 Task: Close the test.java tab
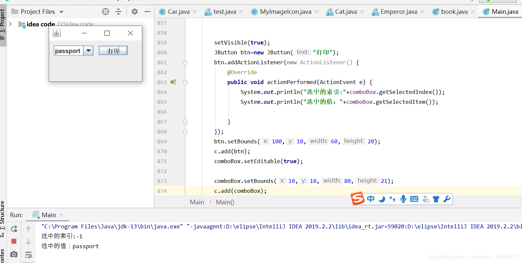(x=241, y=12)
